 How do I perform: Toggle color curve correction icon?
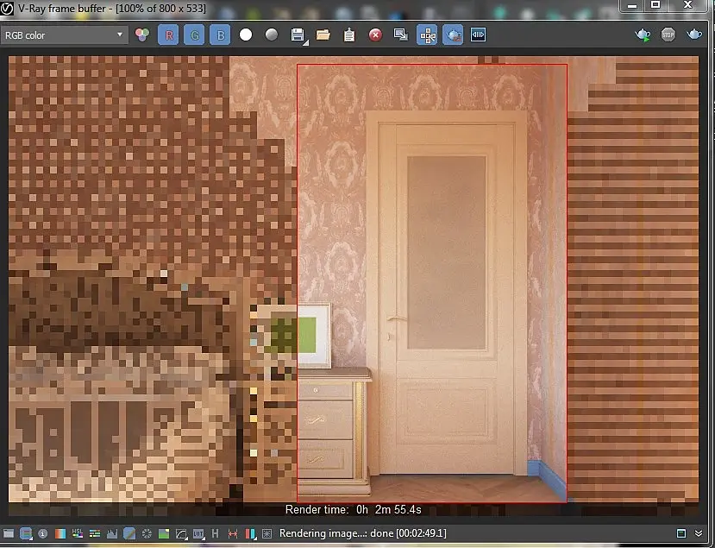(129, 533)
